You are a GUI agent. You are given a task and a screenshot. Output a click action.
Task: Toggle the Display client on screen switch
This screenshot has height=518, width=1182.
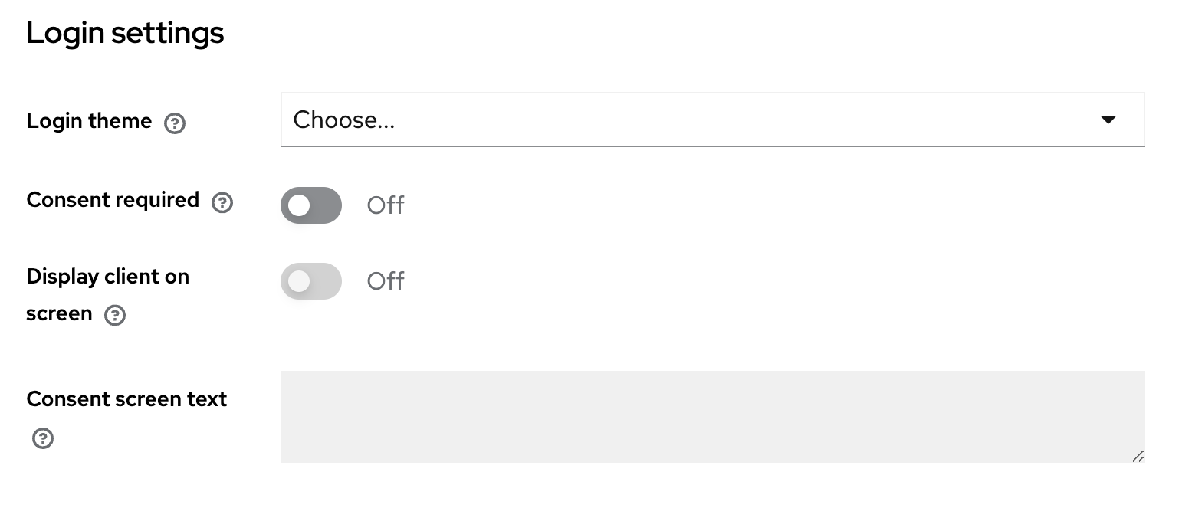pyautogui.click(x=310, y=281)
